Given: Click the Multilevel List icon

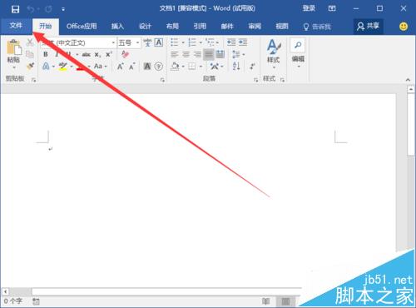Looking at the screenshot, I should tap(210, 42).
